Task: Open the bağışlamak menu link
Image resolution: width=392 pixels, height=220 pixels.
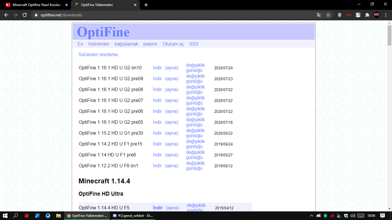Action: 126,44
